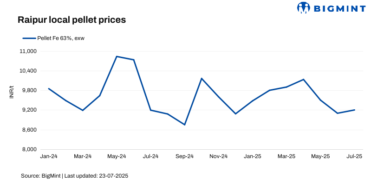Click the BigMint logo icon
The image size is (371, 186).
tap(303, 8)
